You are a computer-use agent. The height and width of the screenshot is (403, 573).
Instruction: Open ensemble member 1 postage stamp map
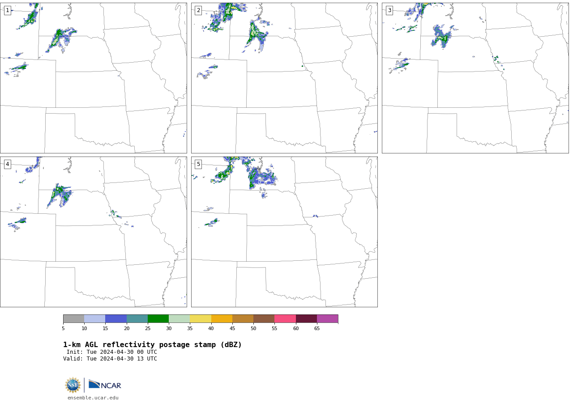(x=93, y=78)
